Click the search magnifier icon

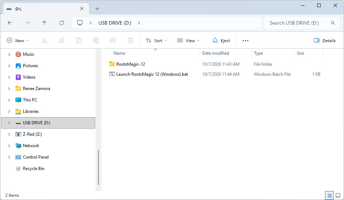click(x=333, y=23)
